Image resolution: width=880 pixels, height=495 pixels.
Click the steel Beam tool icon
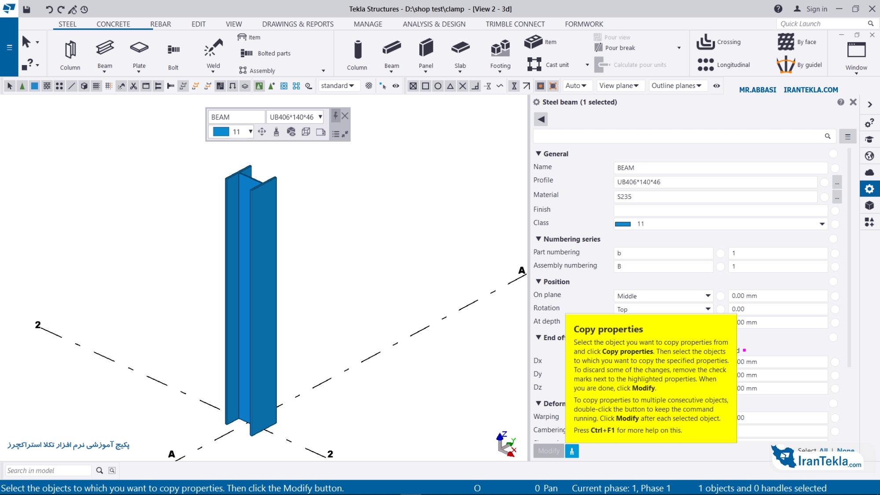click(x=105, y=48)
